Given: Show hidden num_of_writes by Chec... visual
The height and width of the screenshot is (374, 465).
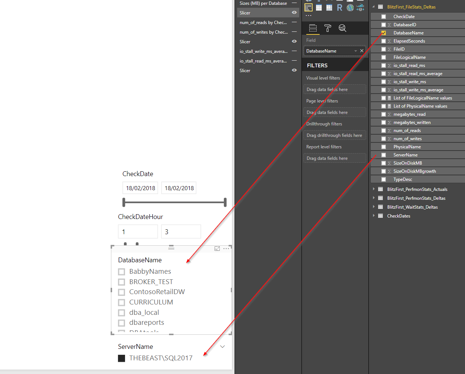Looking at the screenshot, I should coord(294,32).
